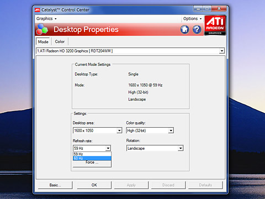Click the Home icon in header
The image size is (265, 199).
(185, 29)
